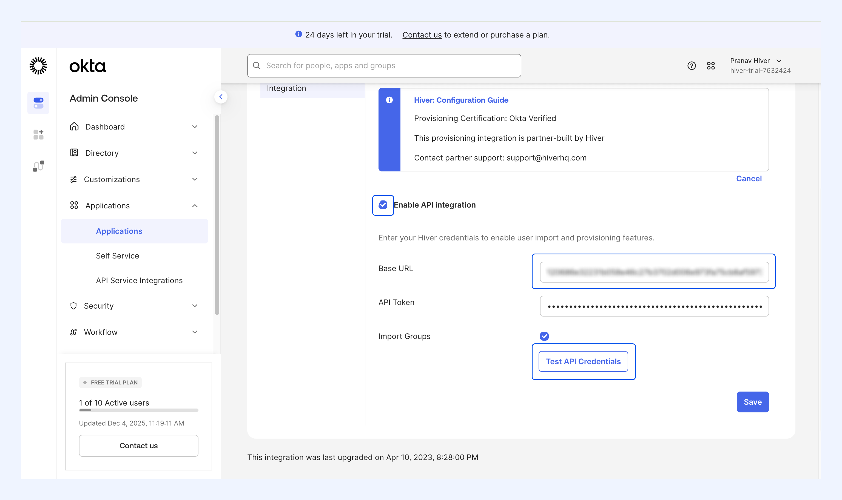Focus the search for people, apps field
This screenshot has width=842, height=500.
pyautogui.click(x=384, y=66)
